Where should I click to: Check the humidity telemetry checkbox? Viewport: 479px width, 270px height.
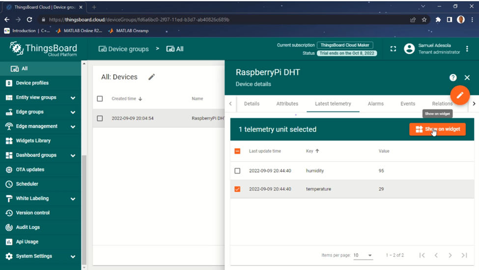[x=237, y=171]
